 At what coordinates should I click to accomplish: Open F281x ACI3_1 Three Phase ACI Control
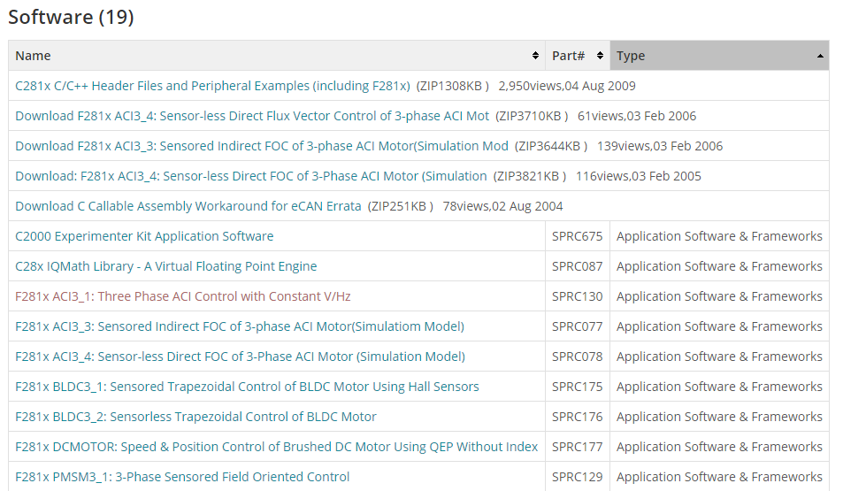(x=183, y=296)
